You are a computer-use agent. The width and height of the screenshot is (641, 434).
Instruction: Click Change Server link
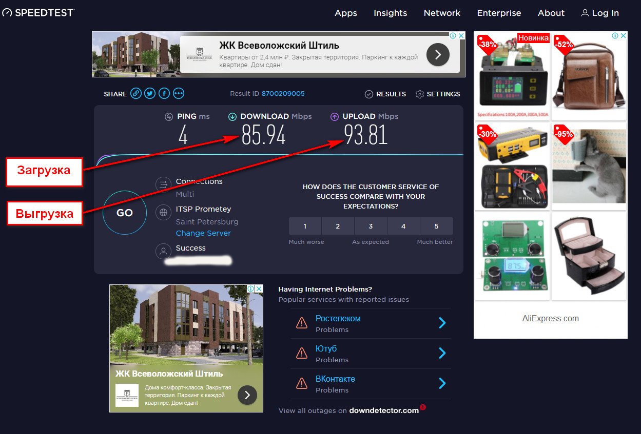coord(203,233)
